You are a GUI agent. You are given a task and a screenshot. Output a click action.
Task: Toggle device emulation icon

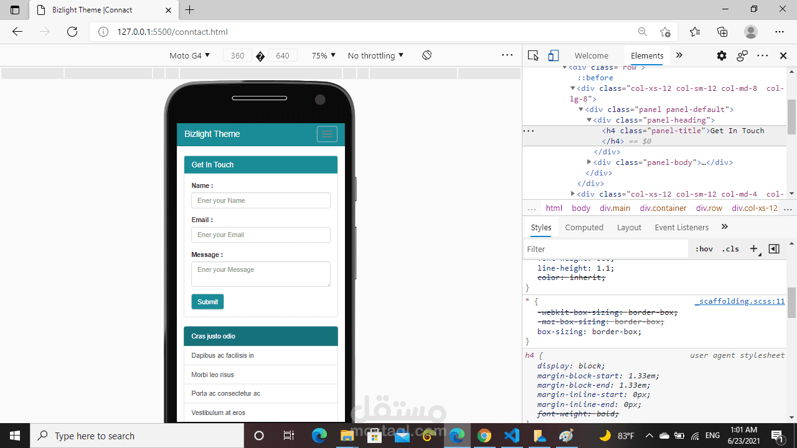tap(554, 55)
